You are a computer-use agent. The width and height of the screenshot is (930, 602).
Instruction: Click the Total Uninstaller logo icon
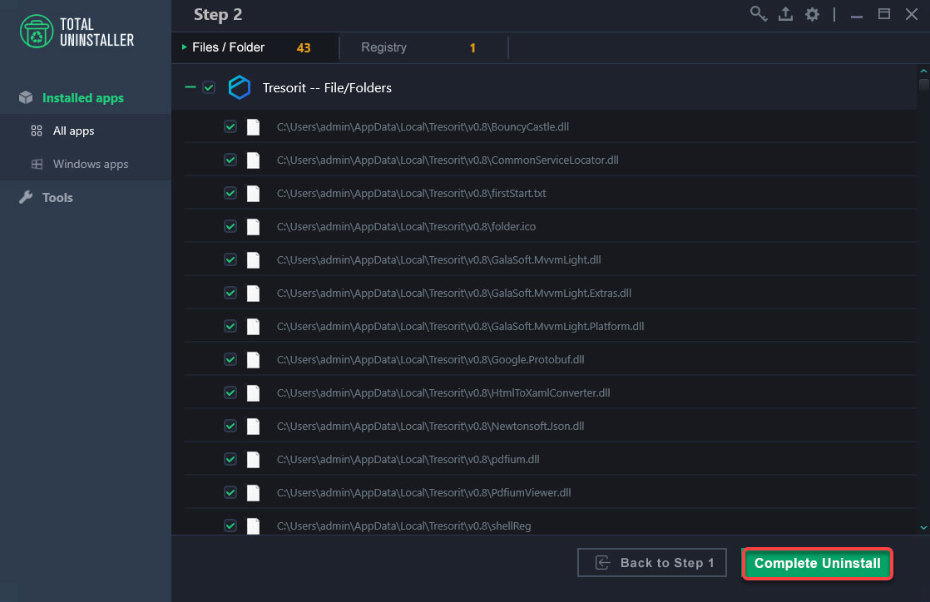37,32
